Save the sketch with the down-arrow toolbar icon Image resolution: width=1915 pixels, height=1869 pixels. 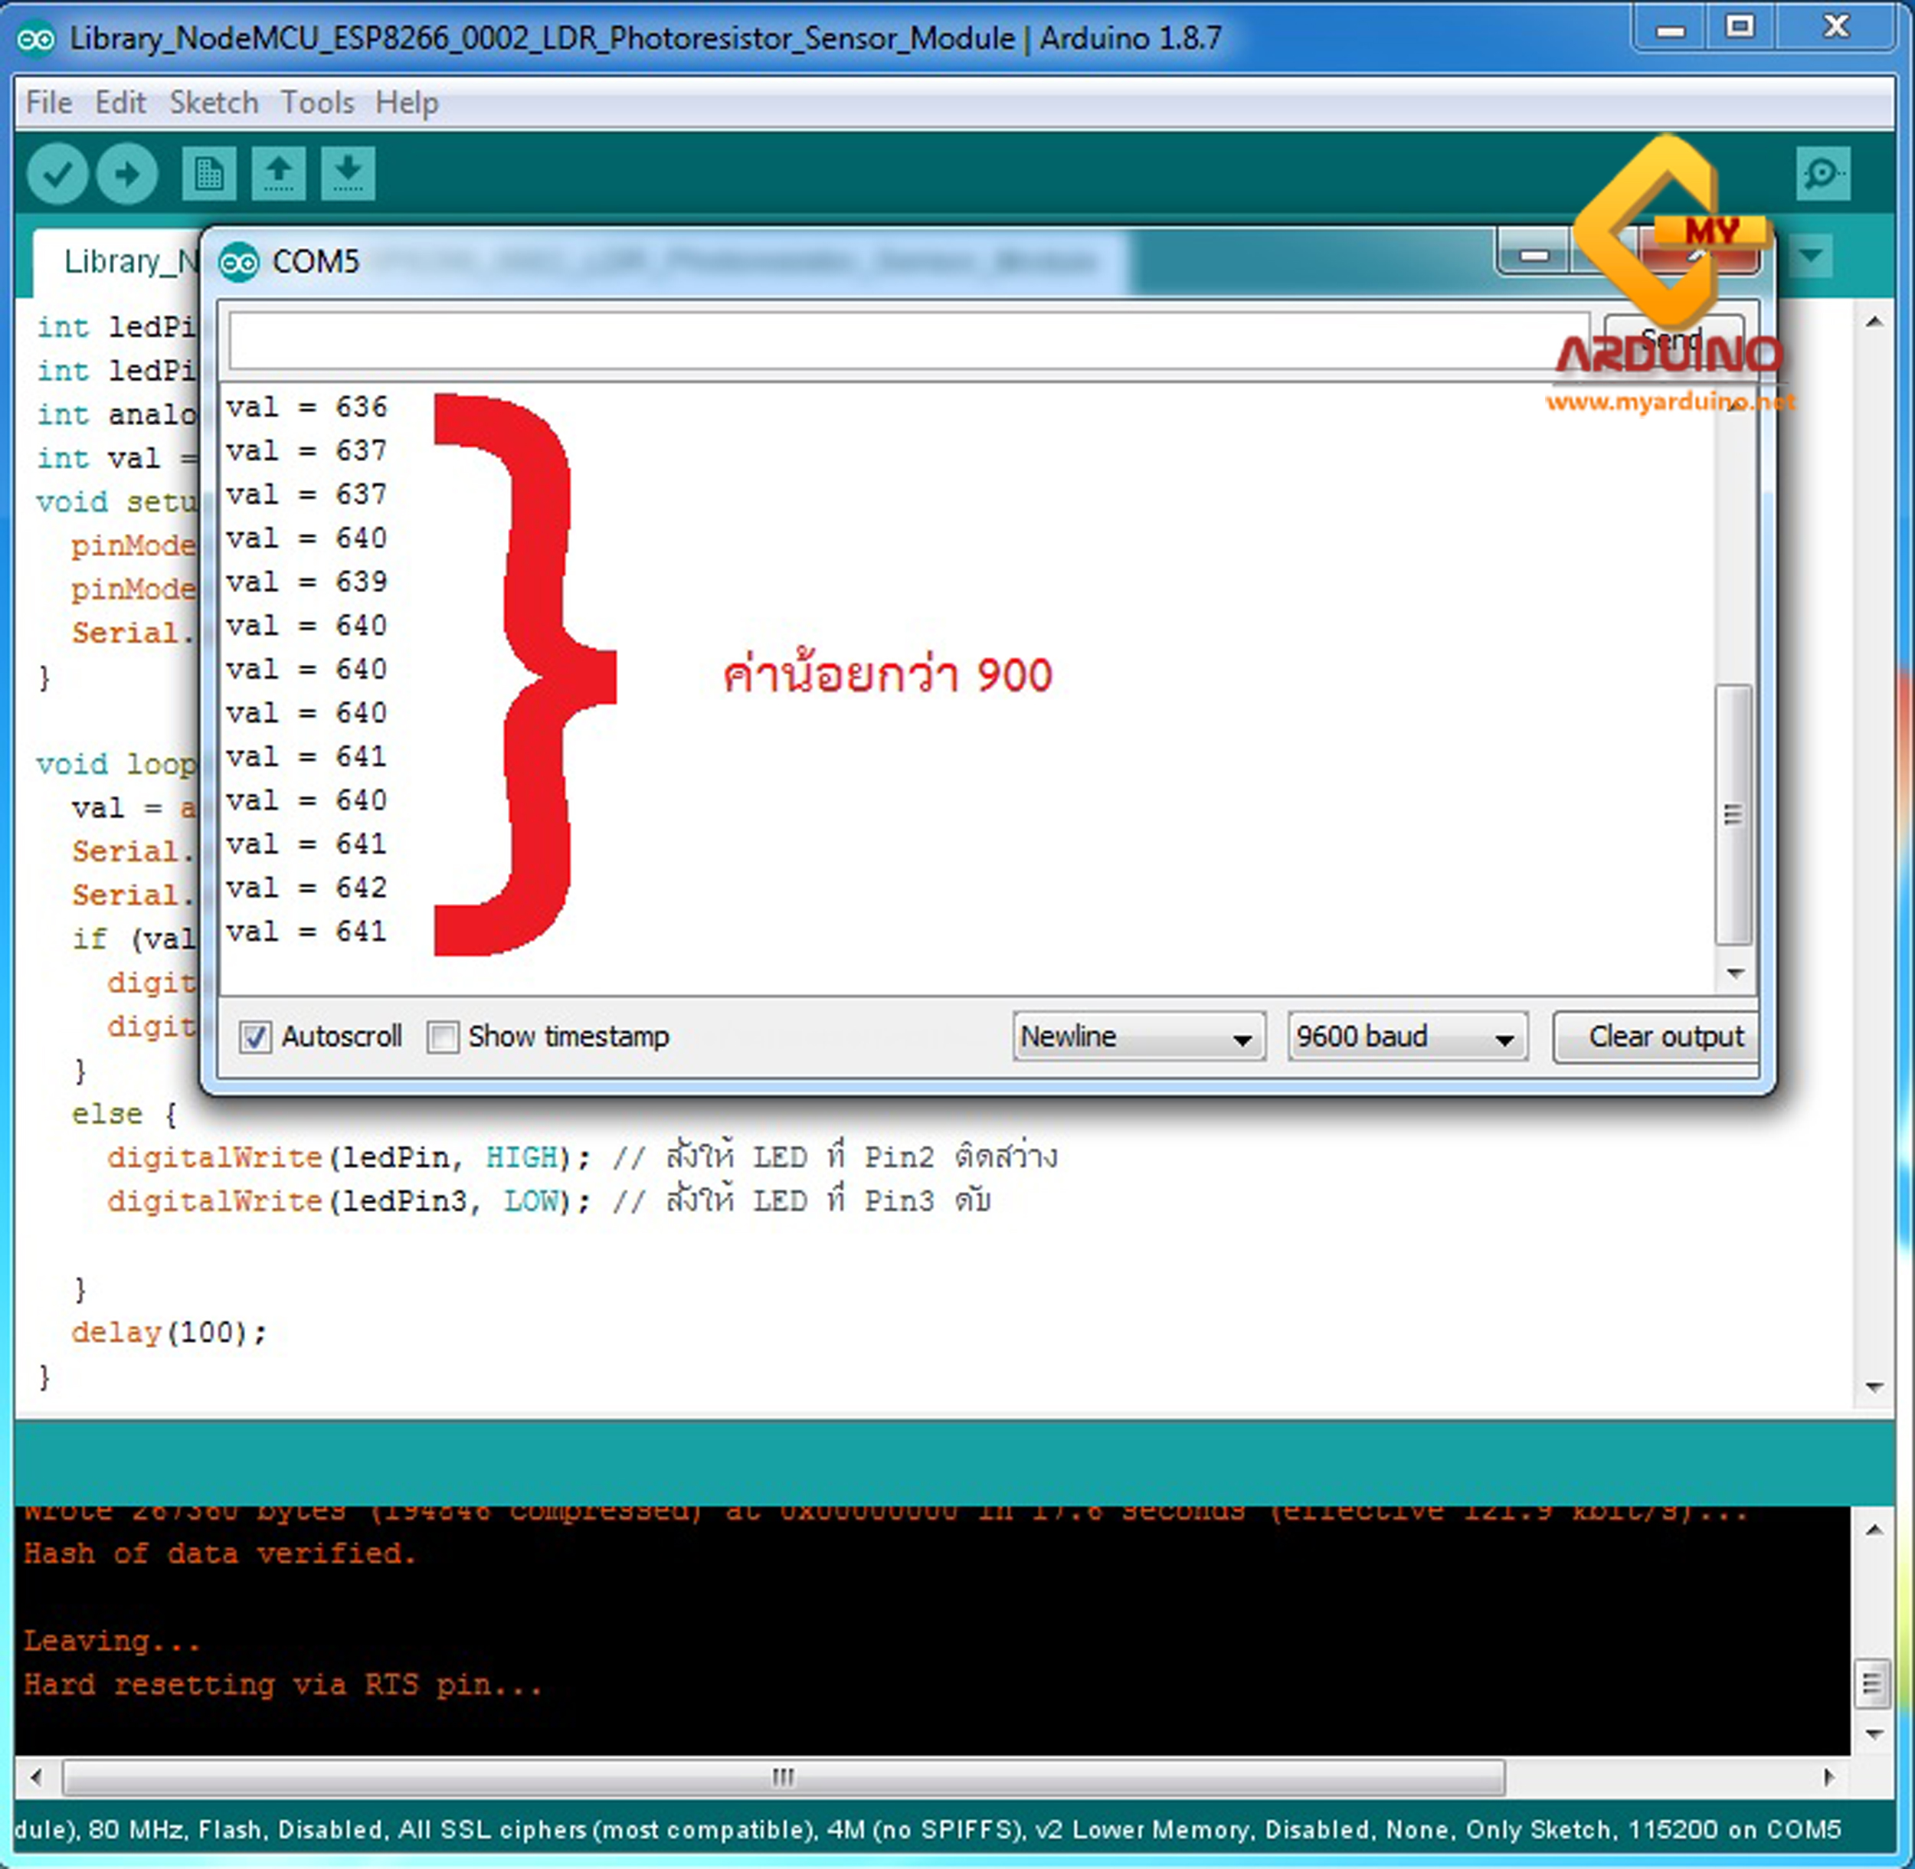(x=348, y=173)
